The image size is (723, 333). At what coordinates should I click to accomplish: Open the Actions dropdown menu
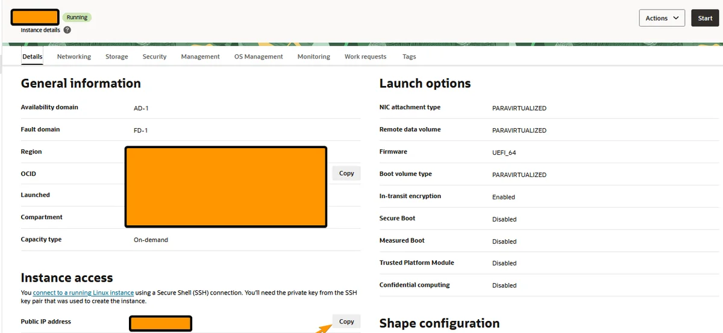pyautogui.click(x=662, y=18)
